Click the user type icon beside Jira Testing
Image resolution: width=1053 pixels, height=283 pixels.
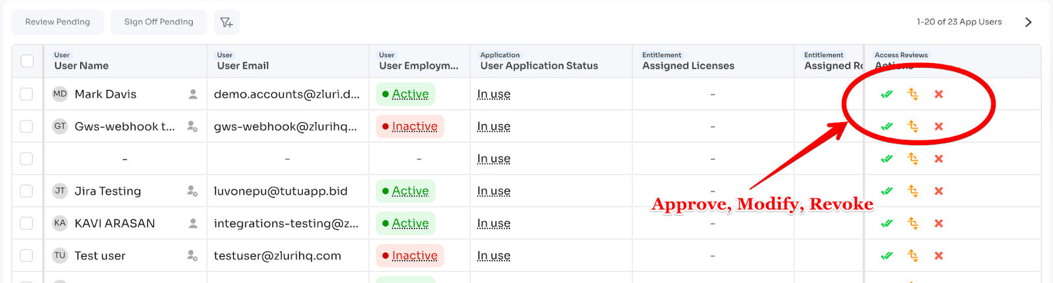coord(192,191)
